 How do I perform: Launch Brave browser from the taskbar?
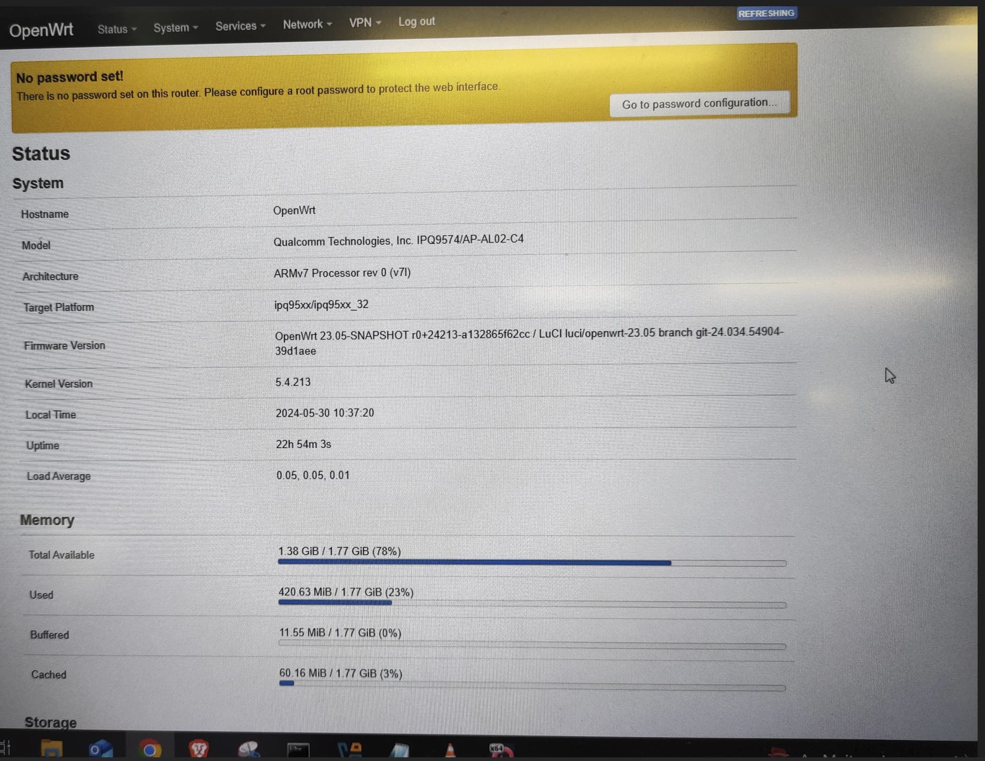(199, 749)
